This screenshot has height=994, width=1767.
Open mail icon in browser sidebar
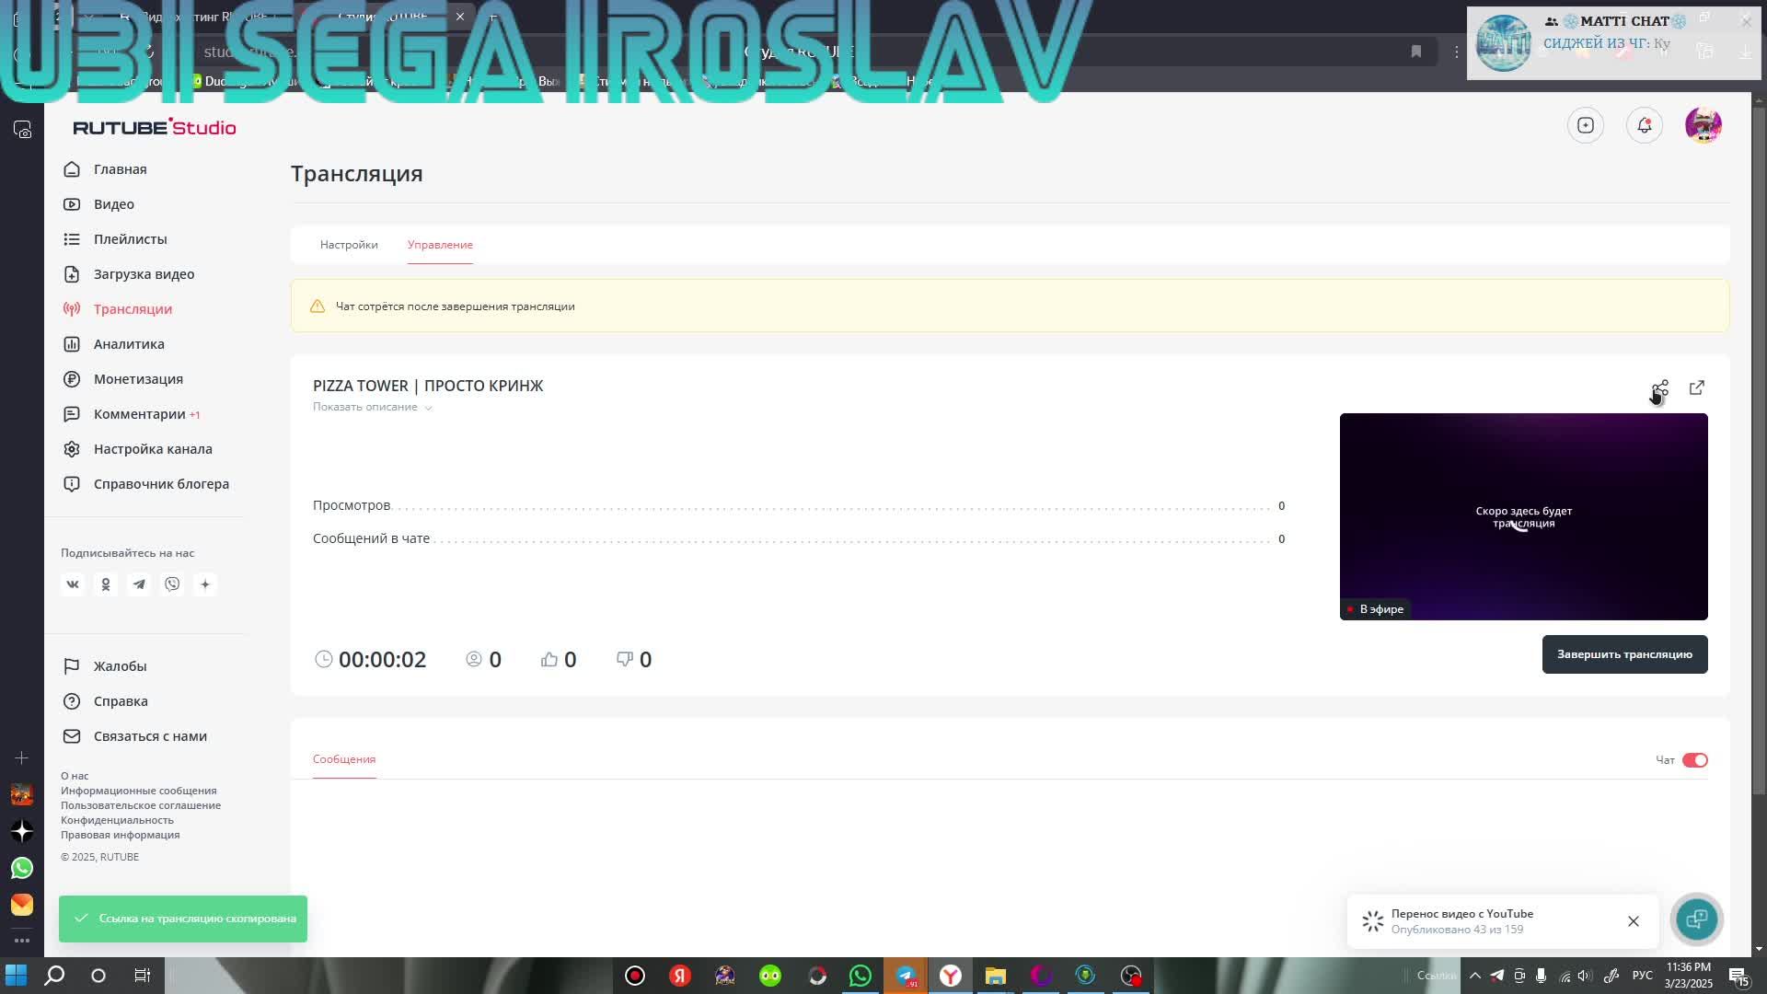[22, 905]
